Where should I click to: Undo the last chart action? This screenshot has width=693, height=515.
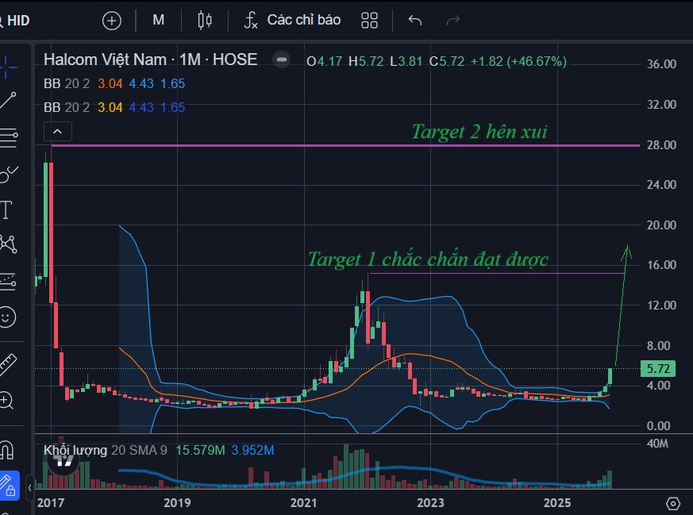(415, 21)
